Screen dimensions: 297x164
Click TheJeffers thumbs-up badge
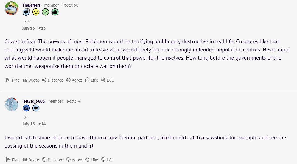click(x=55, y=12)
